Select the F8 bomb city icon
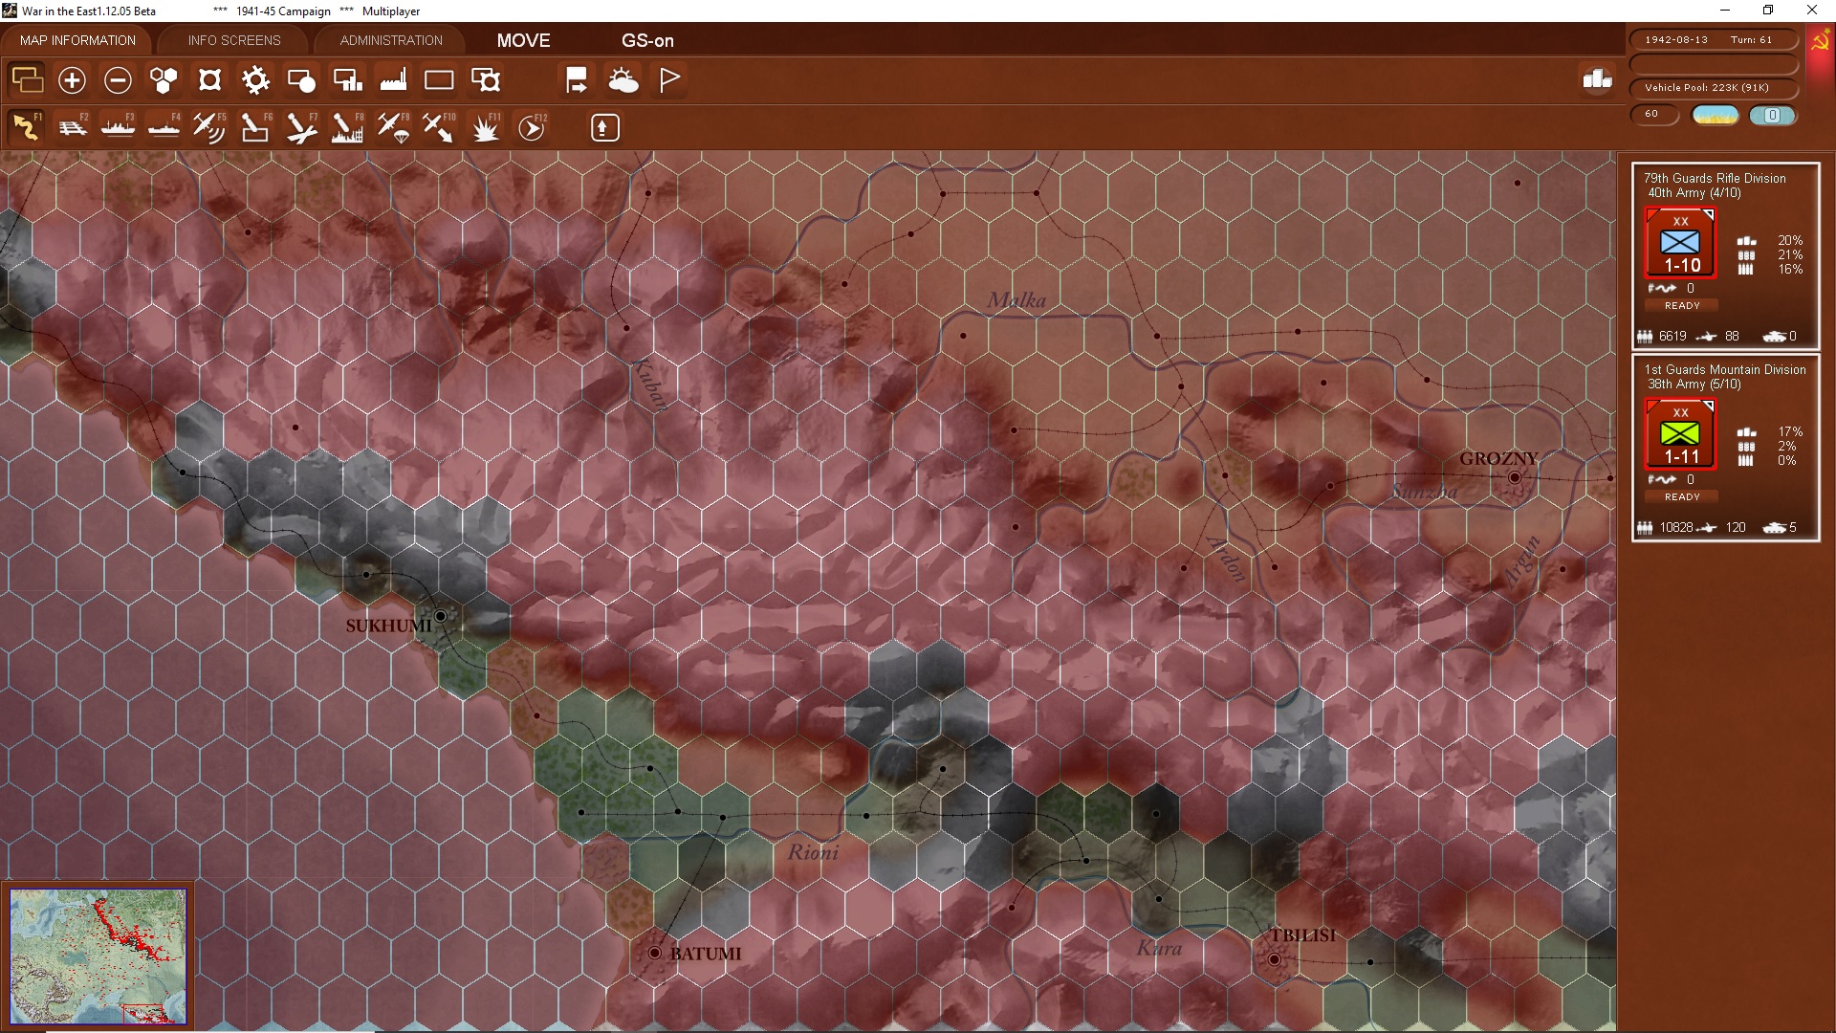The height and width of the screenshot is (1033, 1836). (347, 127)
